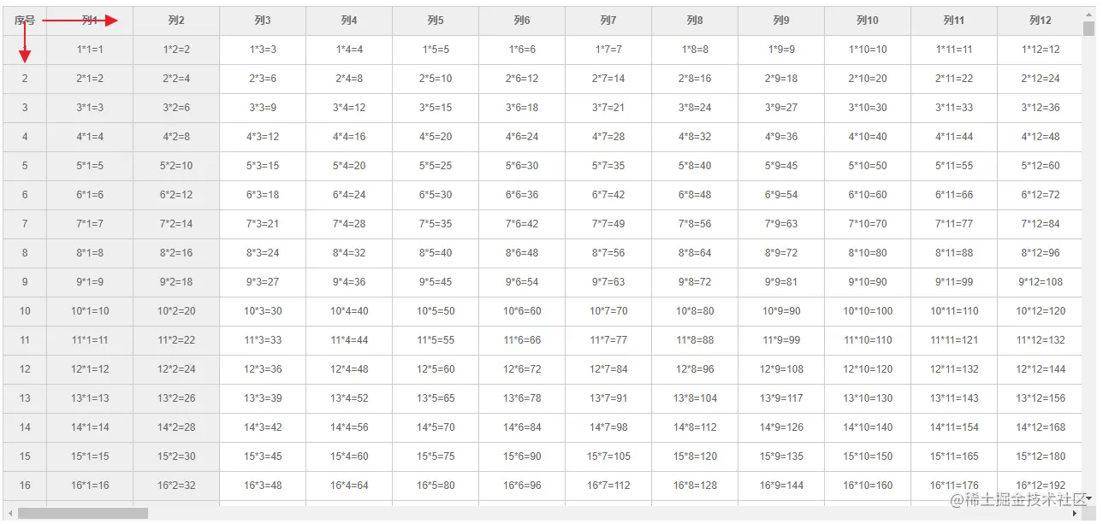Viewport: 1103px width, 524px height.
Task: Click the vertical scrollbar down arrow
Action: pyautogui.click(x=1088, y=498)
